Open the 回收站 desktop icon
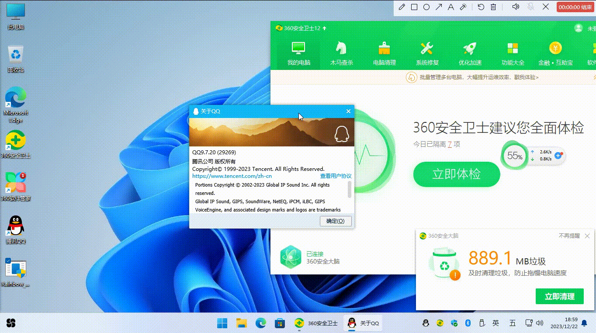Image resolution: width=596 pixels, height=333 pixels. coord(16,59)
